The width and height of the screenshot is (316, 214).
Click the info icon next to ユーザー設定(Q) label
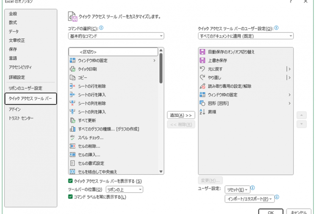click(276, 28)
